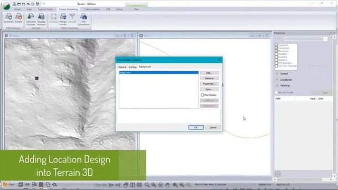Expand the Line/Border section
The image size is (338, 190).
277,80
